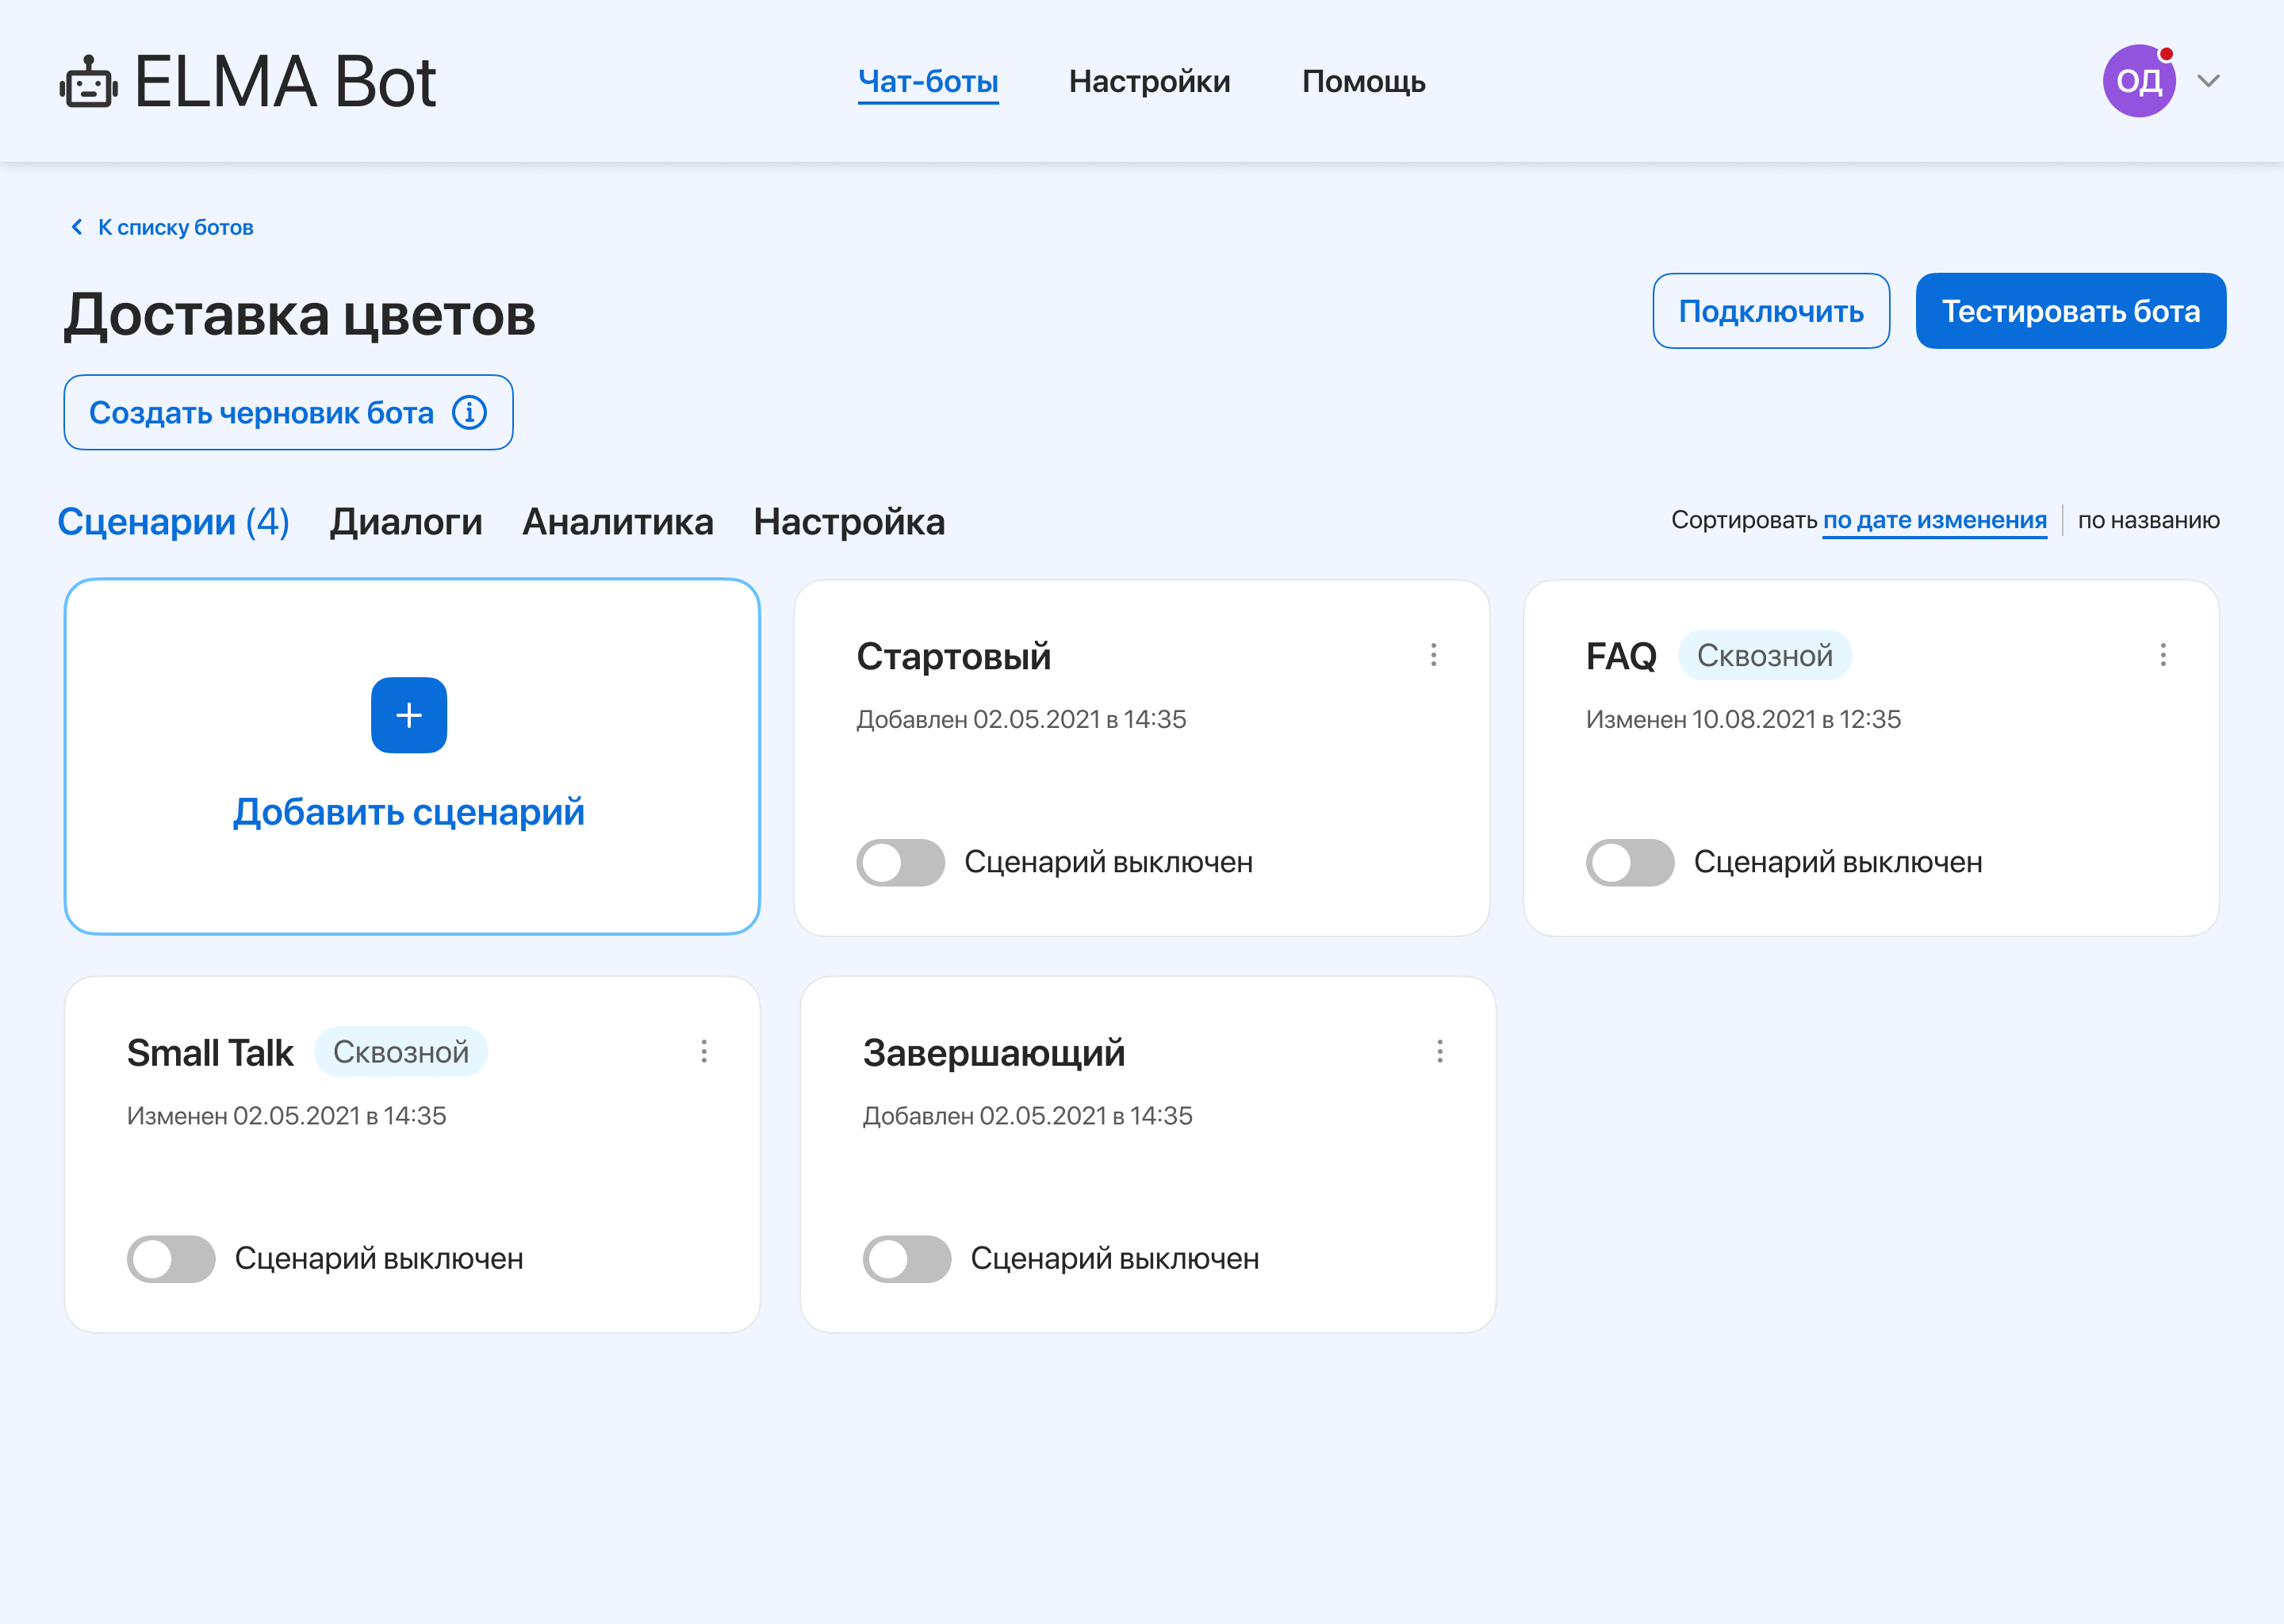Open three-dot menu on FAQ card
This screenshot has width=2284, height=1624.
point(2162,655)
